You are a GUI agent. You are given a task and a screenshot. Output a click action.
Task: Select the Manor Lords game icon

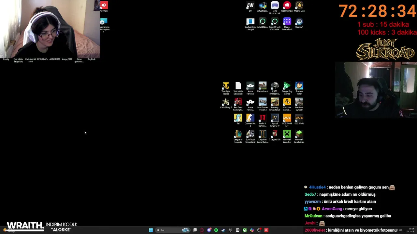[263, 87]
